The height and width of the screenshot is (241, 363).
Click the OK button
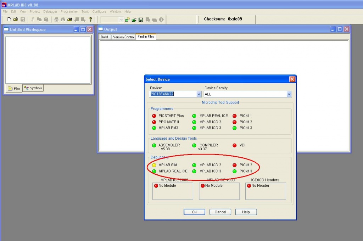pos(195,212)
